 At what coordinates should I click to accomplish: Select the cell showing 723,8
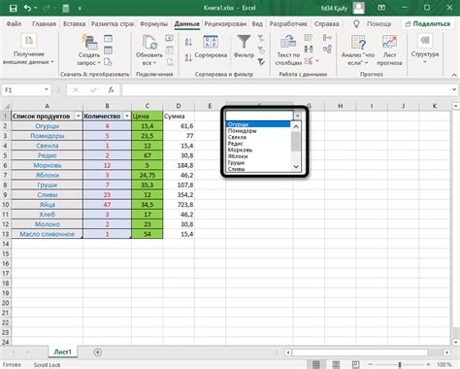[x=179, y=205]
